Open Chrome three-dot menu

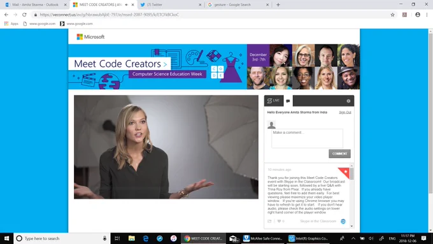pos(427,15)
